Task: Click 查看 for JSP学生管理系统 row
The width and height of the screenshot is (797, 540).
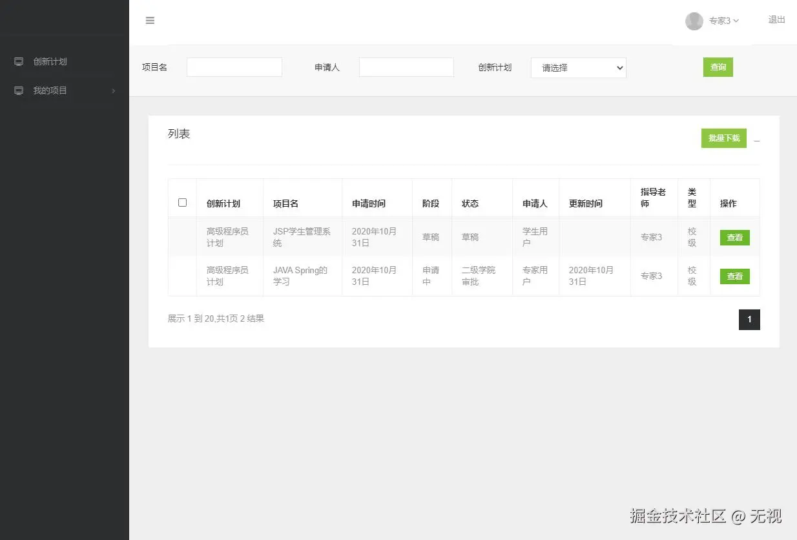Action: coord(735,238)
